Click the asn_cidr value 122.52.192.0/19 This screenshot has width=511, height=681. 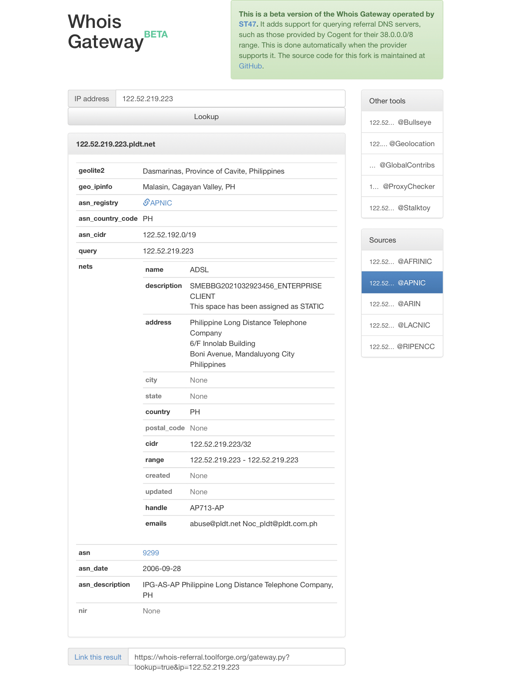[169, 235]
